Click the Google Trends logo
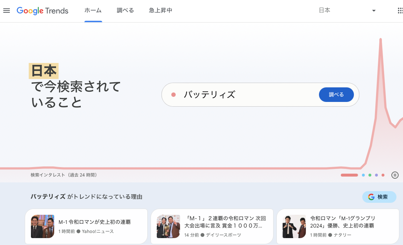The height and width of the screenshot is (245, 403). pos(43,11)
